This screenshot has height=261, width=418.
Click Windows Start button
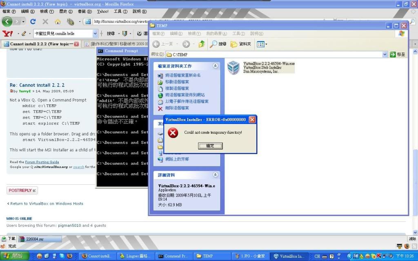tap(15, 256)
